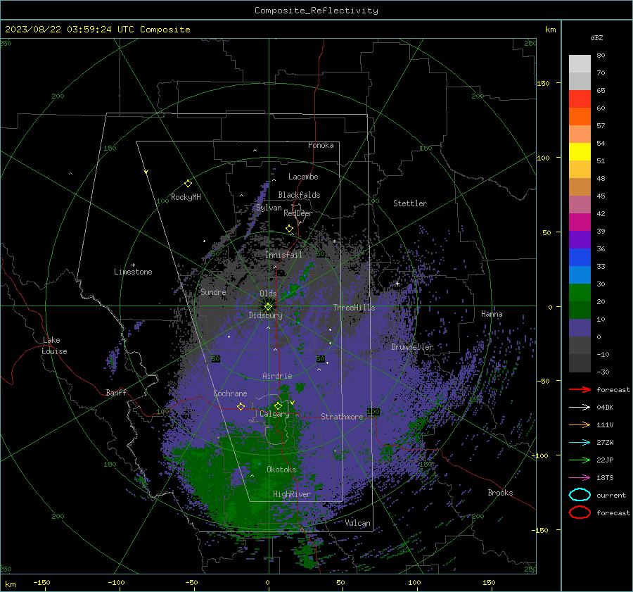Screen dimensions: 633x592
Task: Click the Calgary city label
Action: coord(274,414)
